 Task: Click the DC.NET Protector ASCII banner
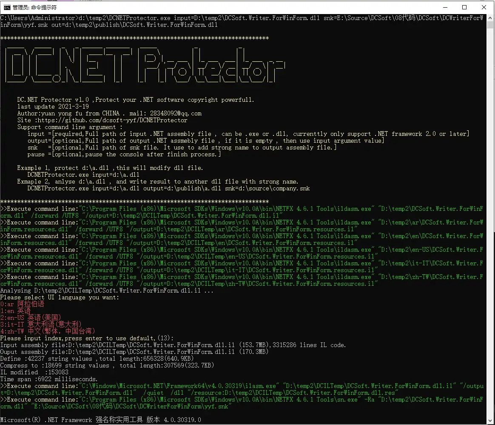coord(145,65)
